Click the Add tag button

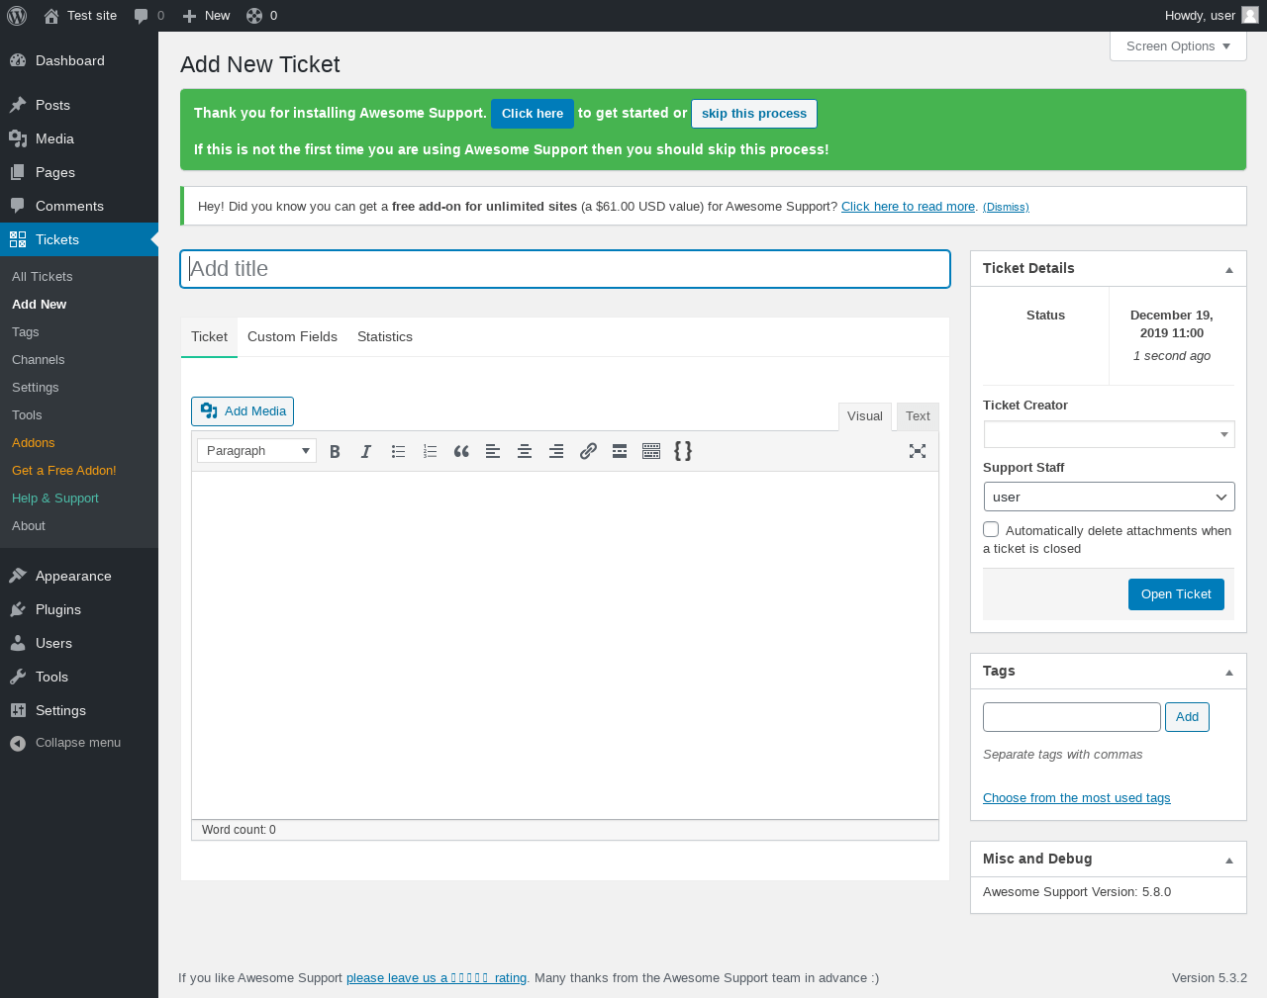pos(1188,717)
